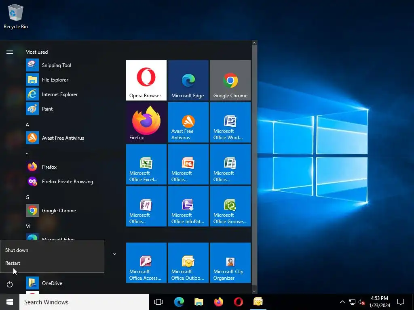The image size is (414, 310).
Task: Open the muted volume tray icon
Action: pos(361,302)
